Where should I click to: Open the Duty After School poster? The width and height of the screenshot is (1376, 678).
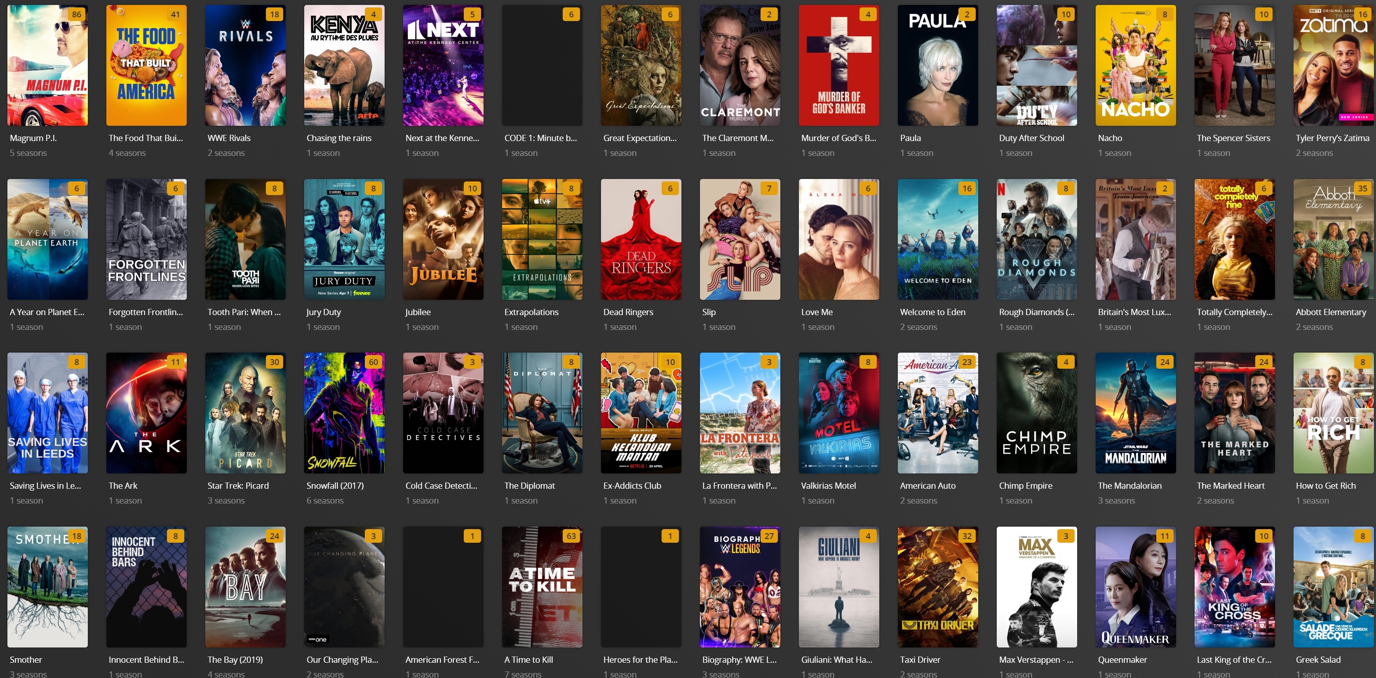(1037, 65)
